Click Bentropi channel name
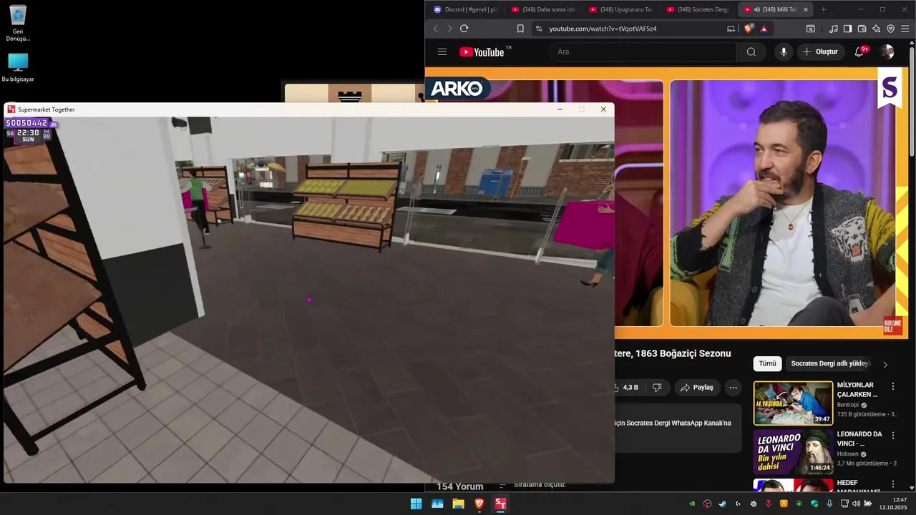 pyautogui.click(x=848, y=405)
